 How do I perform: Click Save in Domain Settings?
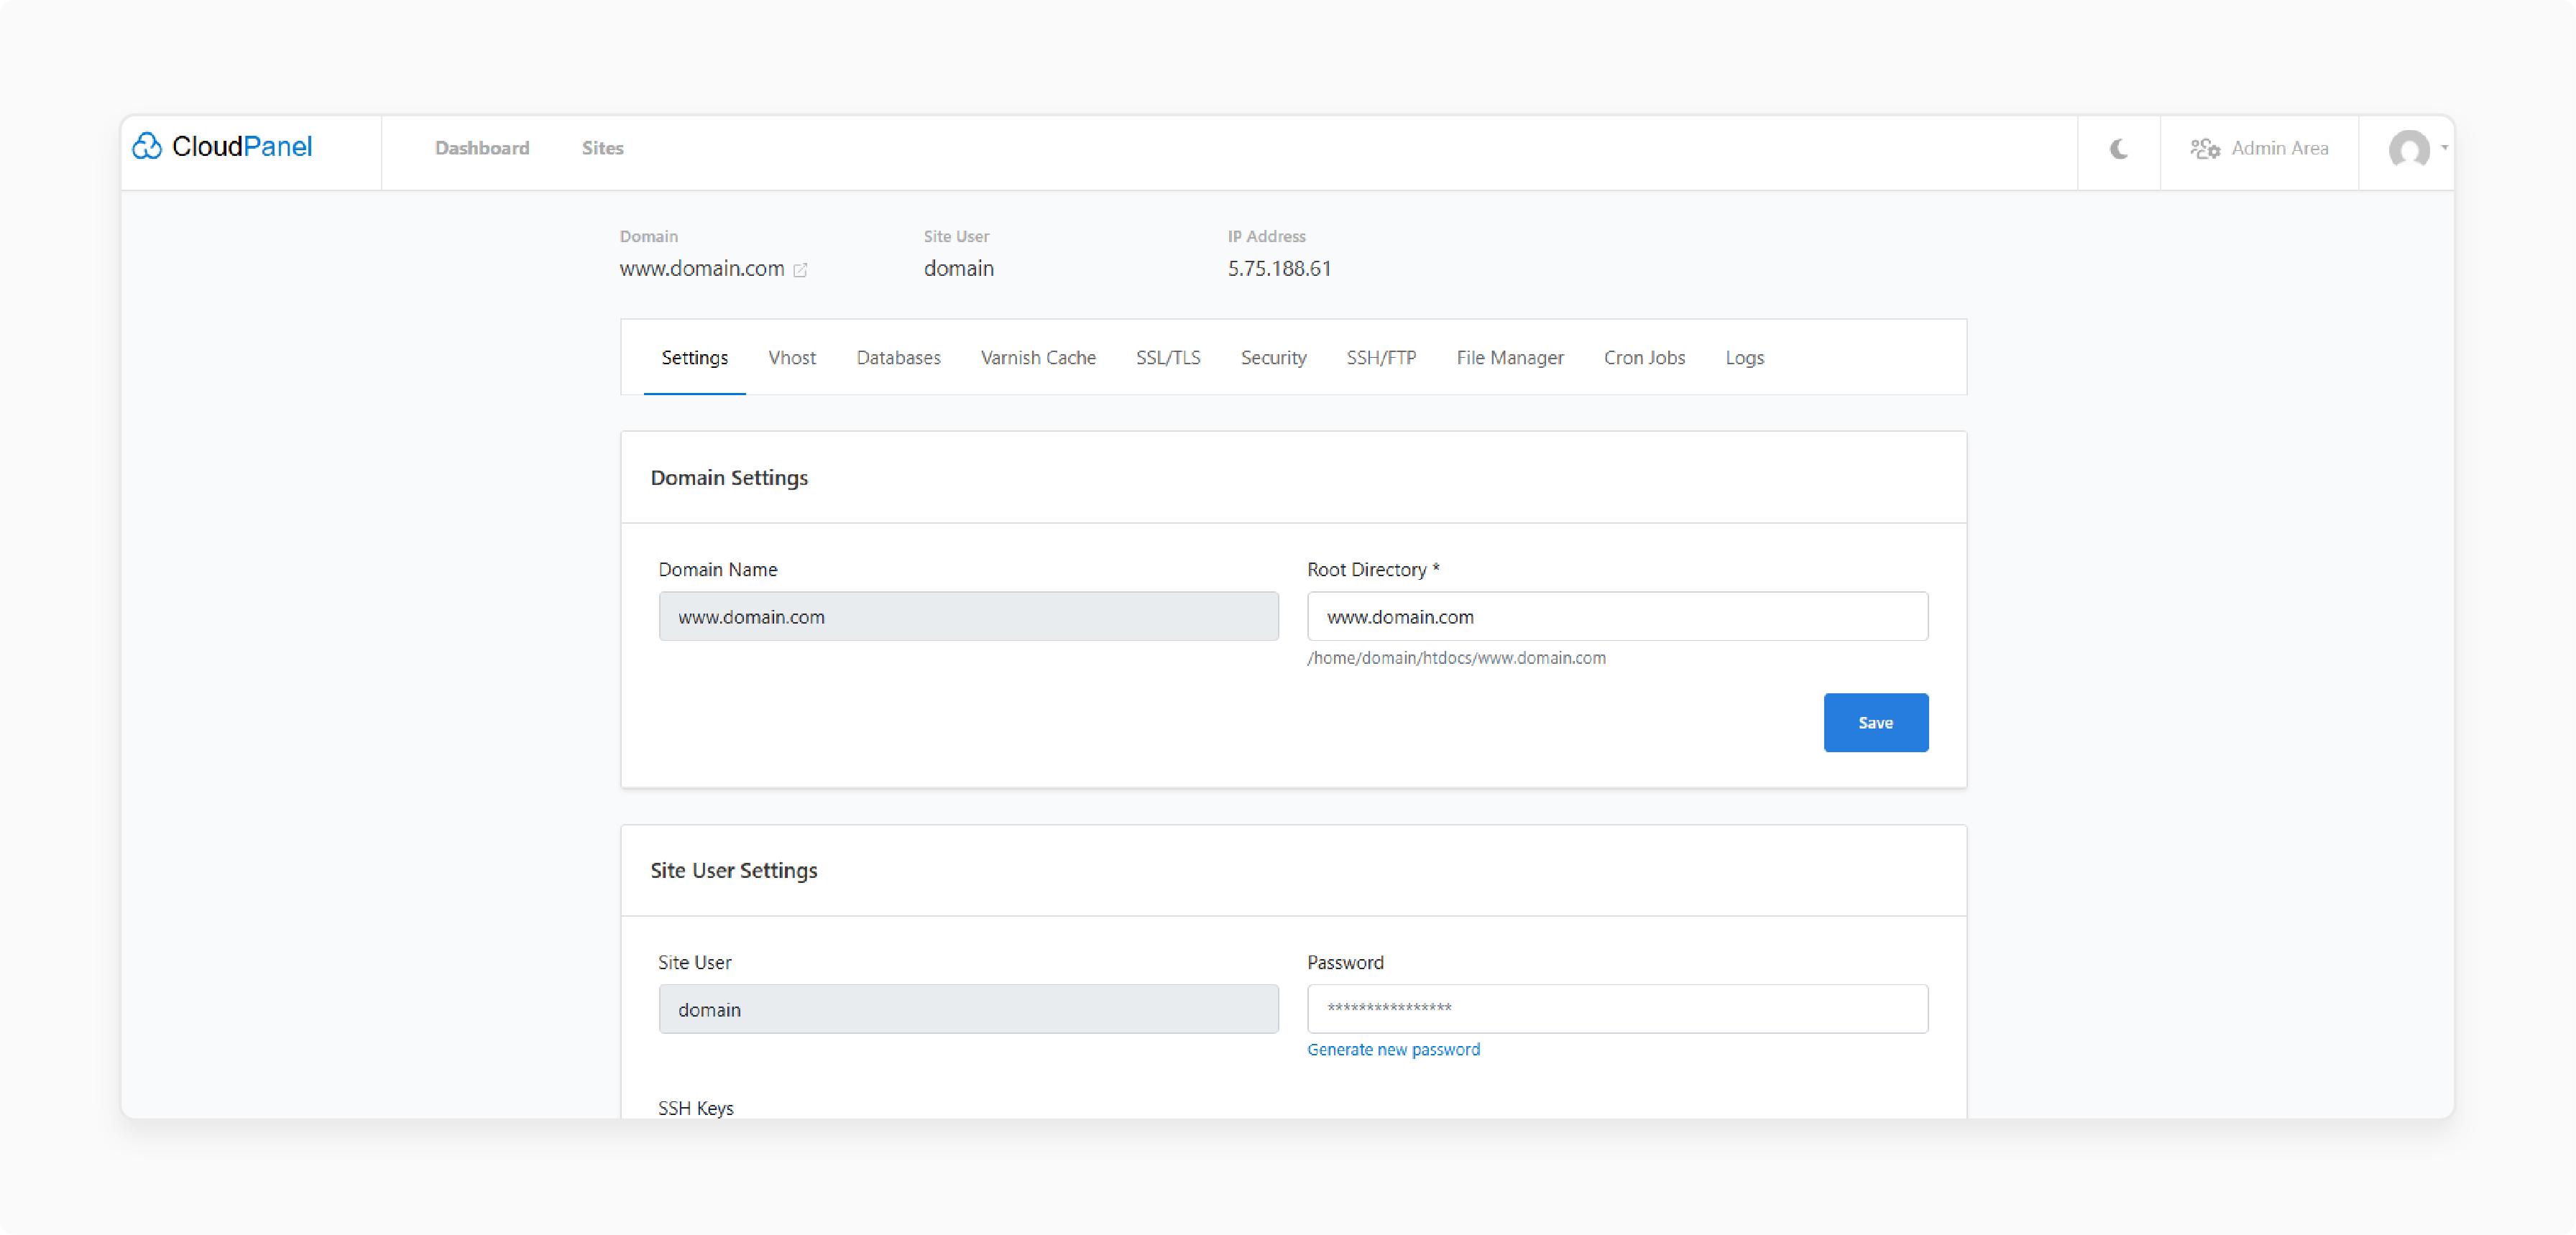(x=1875, y=723)
